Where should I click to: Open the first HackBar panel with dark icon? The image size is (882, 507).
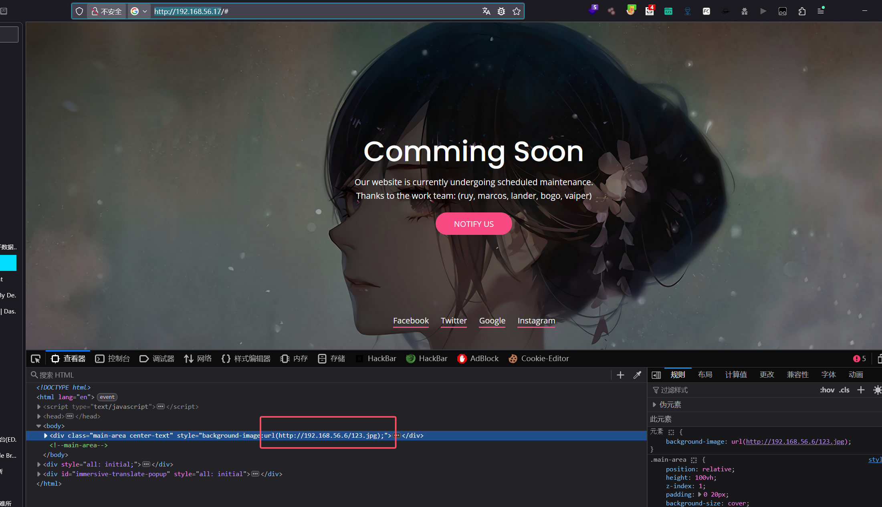tap(376, 359)
